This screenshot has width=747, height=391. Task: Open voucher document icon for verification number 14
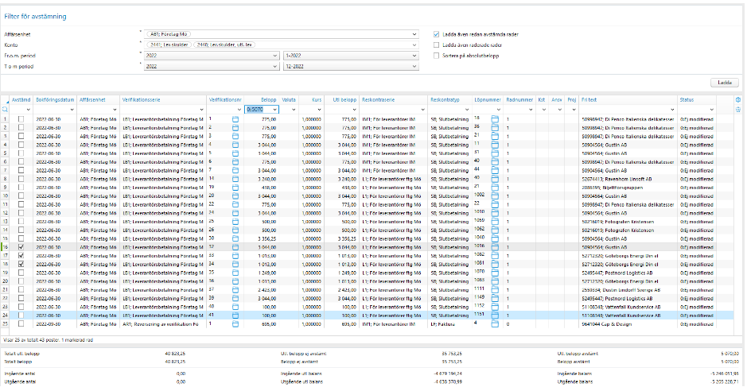(x=235, y=178)
